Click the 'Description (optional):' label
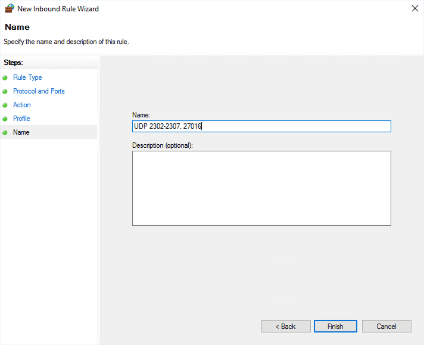424x345 pixels. click(x=163, y=145)
